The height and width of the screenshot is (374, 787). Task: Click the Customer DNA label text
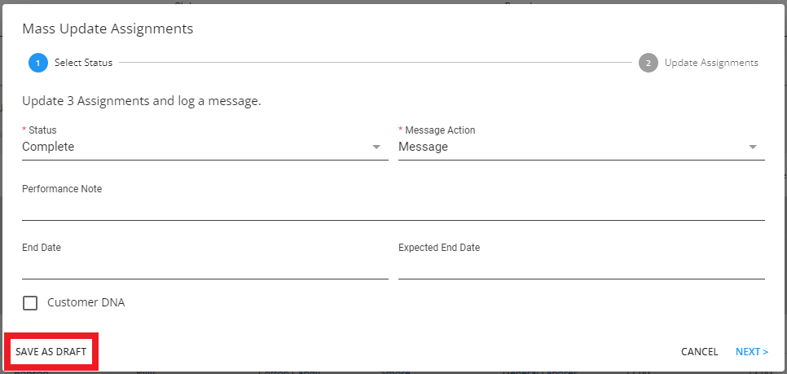(86, 303)
